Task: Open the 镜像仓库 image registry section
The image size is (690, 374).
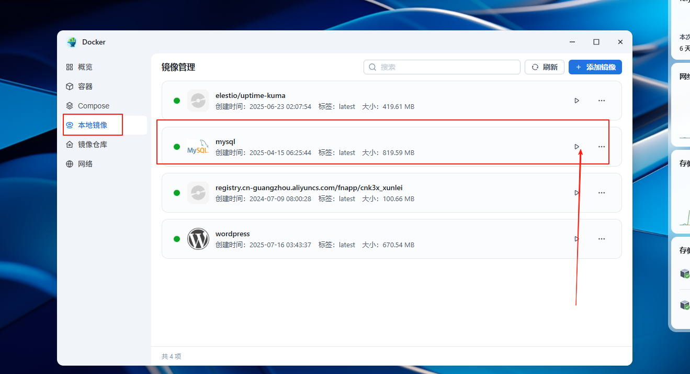Action: click(105, 145)
